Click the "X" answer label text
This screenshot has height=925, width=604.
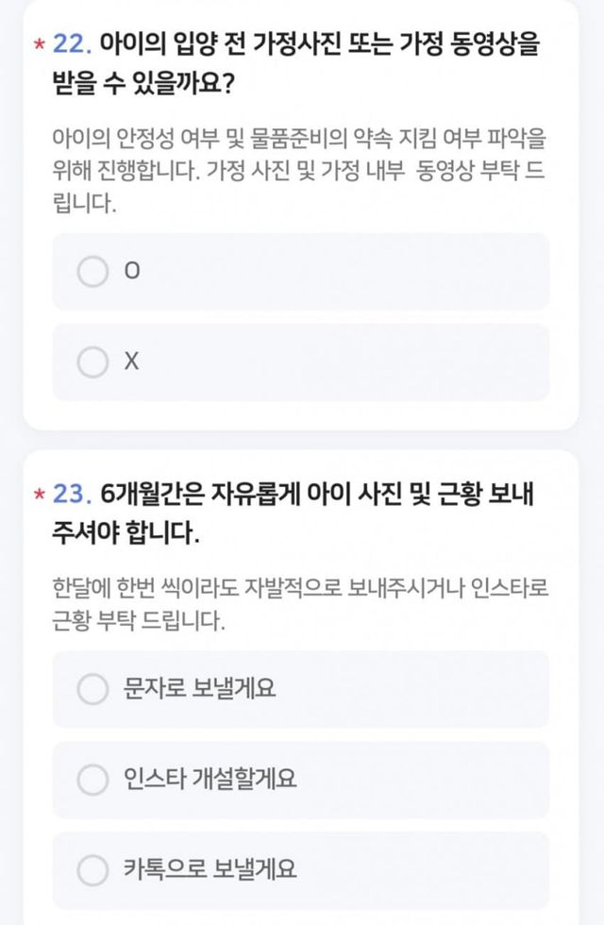(132, 362)
